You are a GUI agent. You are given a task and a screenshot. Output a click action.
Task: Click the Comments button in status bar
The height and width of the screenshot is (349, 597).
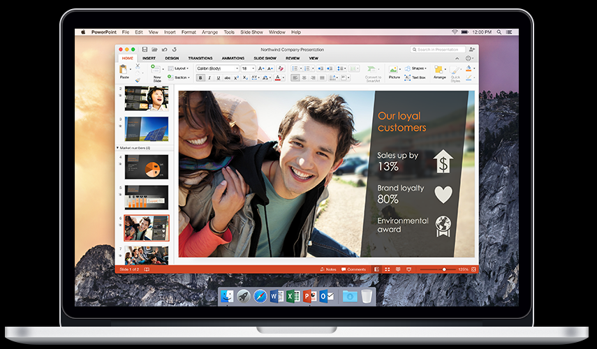pos(354,269)
